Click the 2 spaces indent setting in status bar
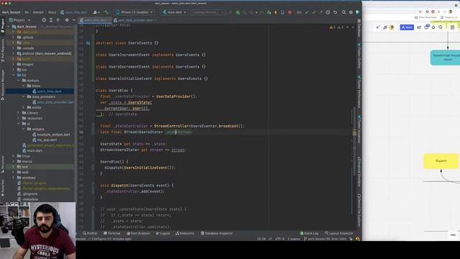The width and height of the screenshot is (460, 259). pos(294,239)
